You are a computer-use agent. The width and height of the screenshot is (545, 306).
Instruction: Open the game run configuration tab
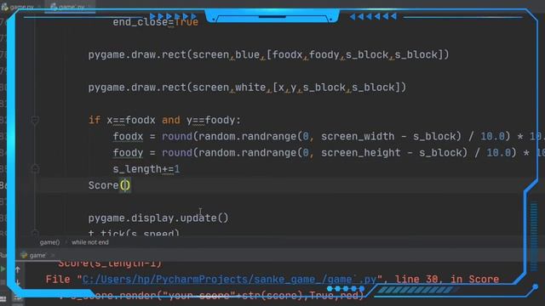(33, 255)
